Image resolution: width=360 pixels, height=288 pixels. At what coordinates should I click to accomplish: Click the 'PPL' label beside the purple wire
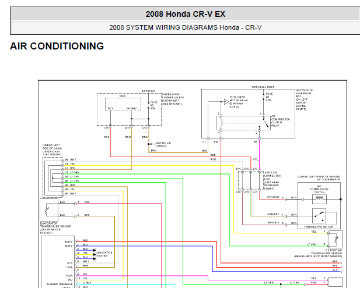click(256, 159)
